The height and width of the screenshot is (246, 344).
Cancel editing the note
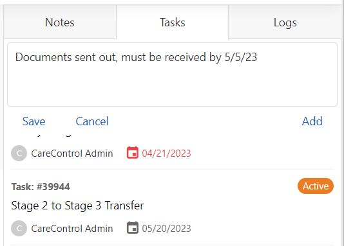92,121
